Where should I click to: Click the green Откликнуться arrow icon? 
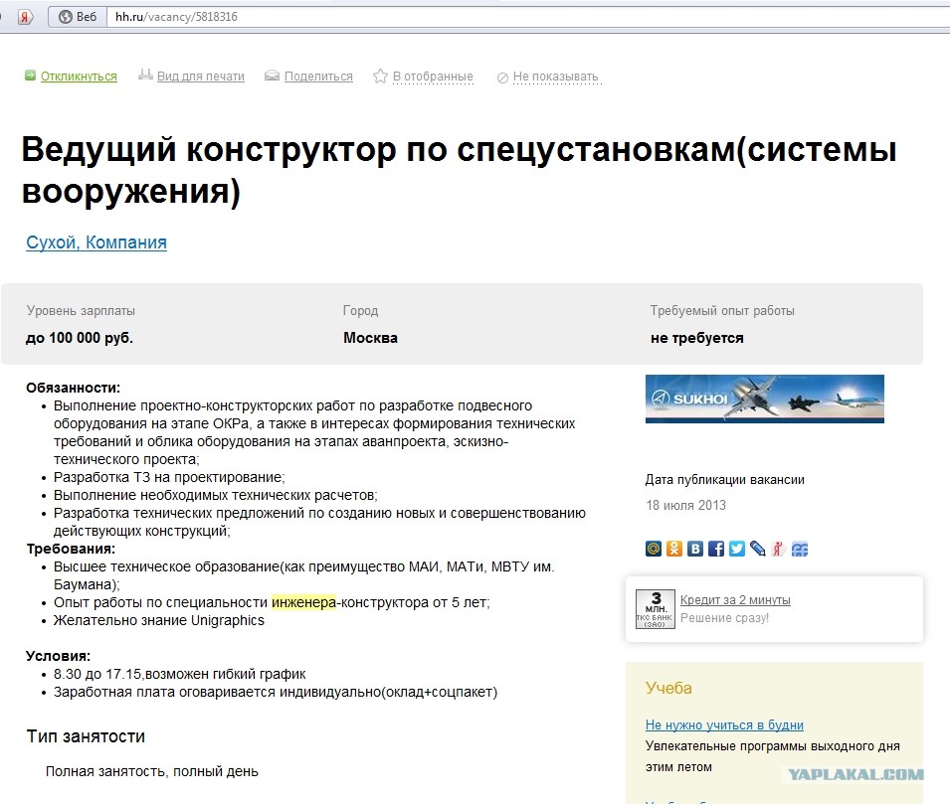30,76
